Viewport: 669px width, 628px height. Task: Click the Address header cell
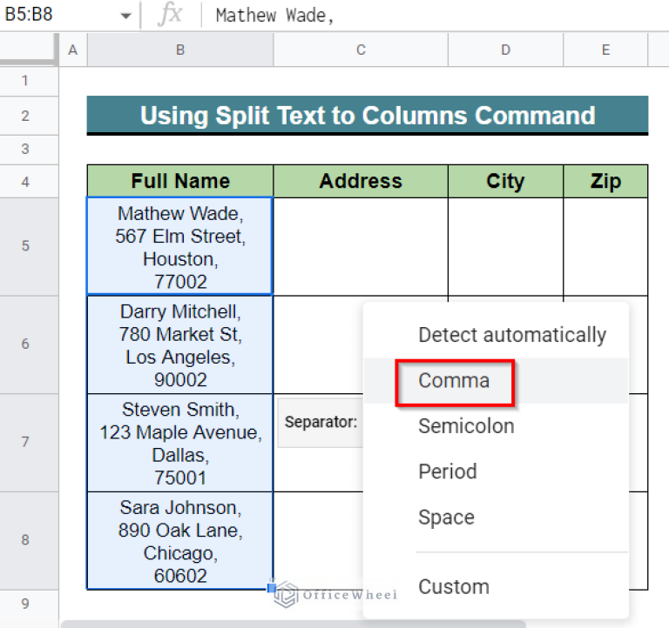click(x=361, y=181)
